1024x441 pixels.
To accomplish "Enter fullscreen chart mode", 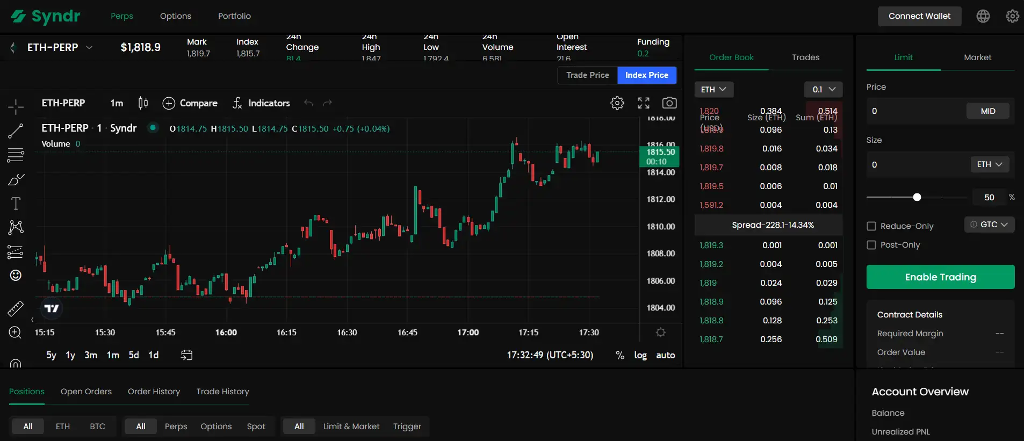I will tap(643, 103).
